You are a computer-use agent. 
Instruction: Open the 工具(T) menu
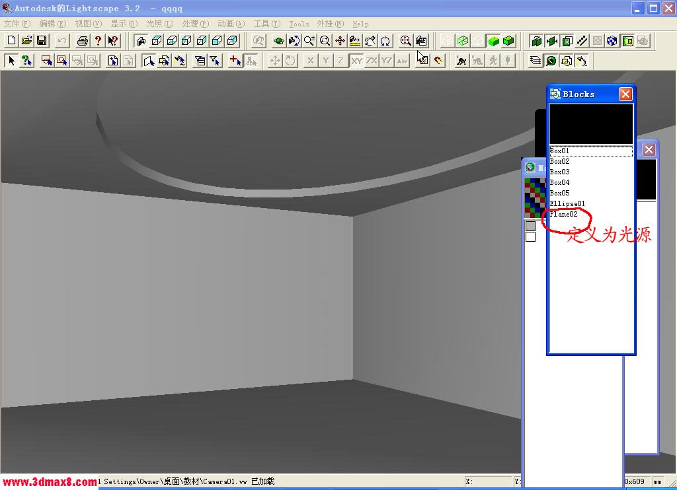267,24
